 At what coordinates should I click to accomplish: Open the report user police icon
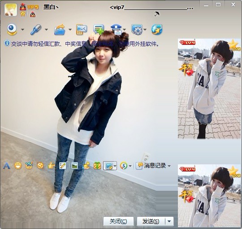pos(117,29)
